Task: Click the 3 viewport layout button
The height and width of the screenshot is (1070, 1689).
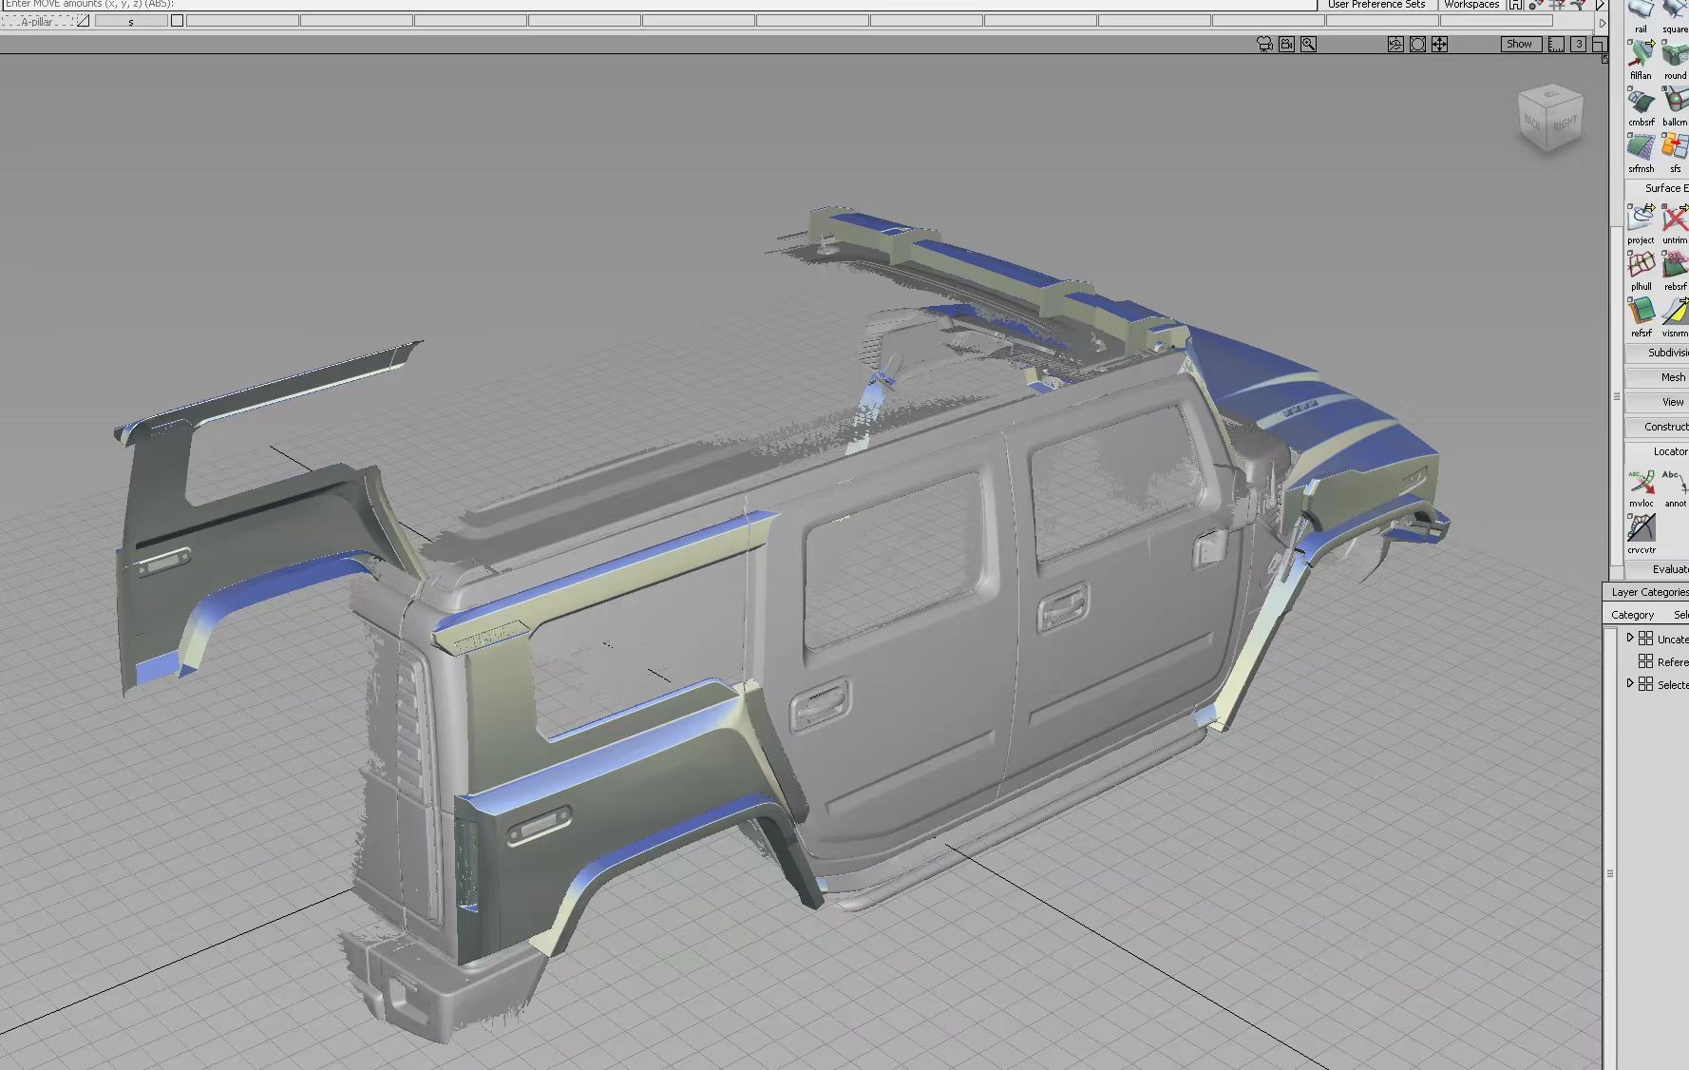Action: [x=1579, y=44]
